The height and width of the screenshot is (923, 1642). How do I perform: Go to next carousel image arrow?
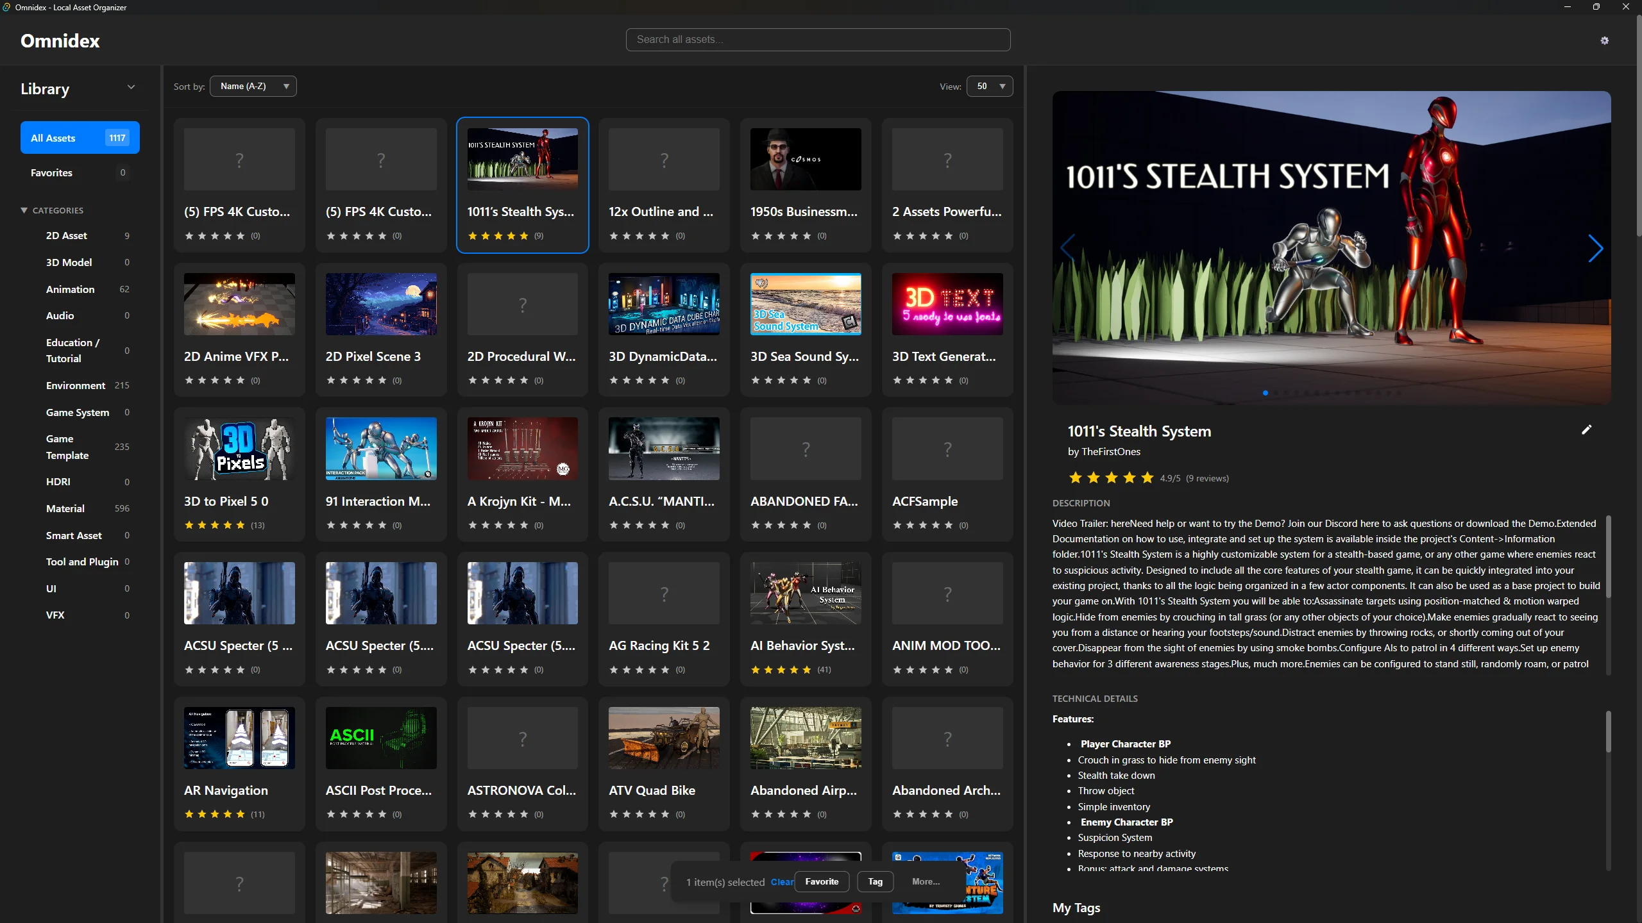tap(1595, 249)
